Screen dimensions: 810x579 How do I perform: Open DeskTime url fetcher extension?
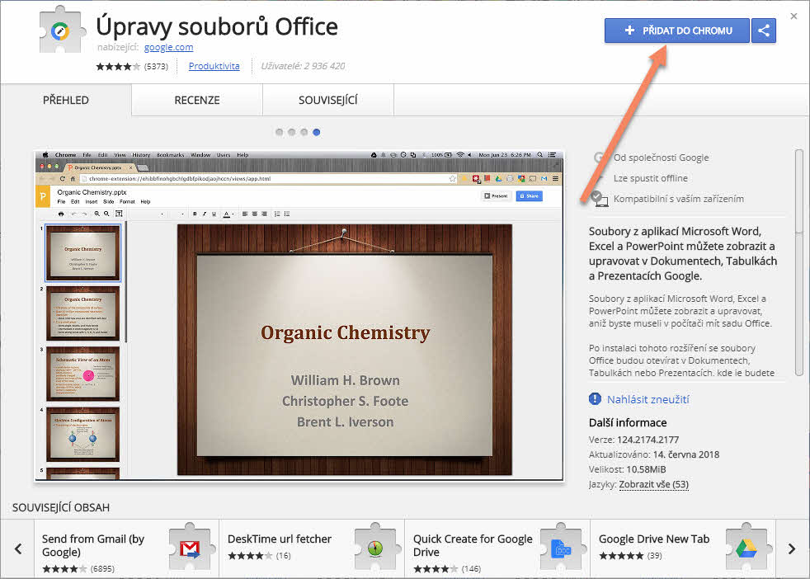point(312,549)
